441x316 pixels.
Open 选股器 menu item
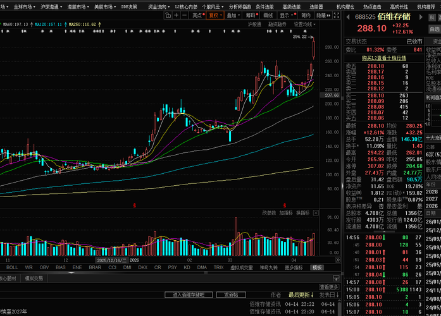pyautogui.click(x=316, y=7)
